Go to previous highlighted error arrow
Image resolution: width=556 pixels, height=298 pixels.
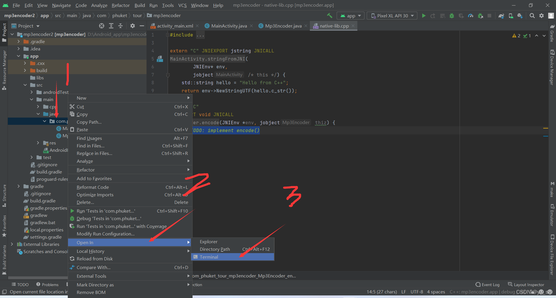click(x=537, y=36)
